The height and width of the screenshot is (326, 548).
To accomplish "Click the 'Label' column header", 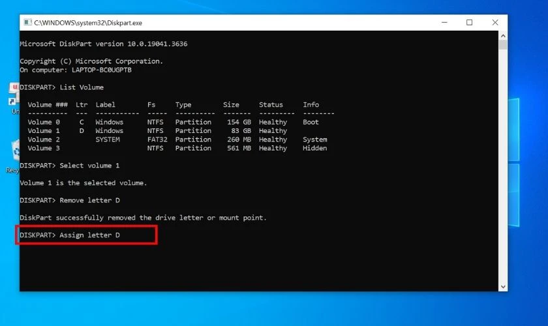I will pos(105,105).
